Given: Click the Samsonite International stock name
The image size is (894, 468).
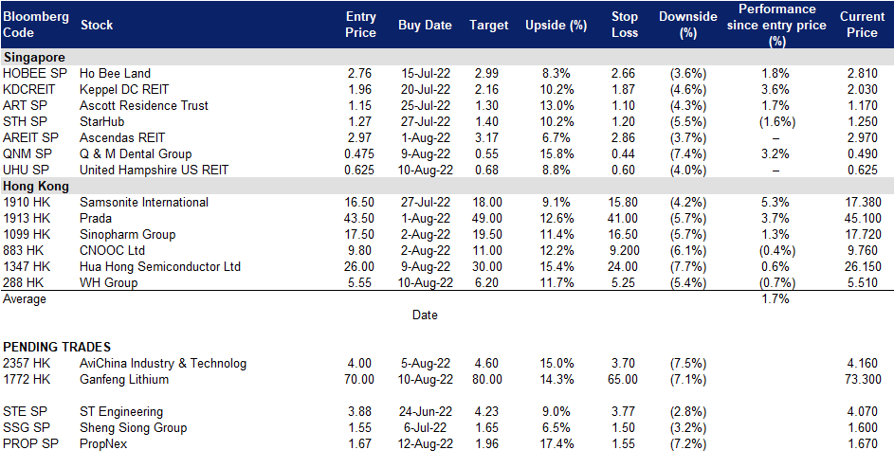Looking at the screenshot, I should coord(144,203).
